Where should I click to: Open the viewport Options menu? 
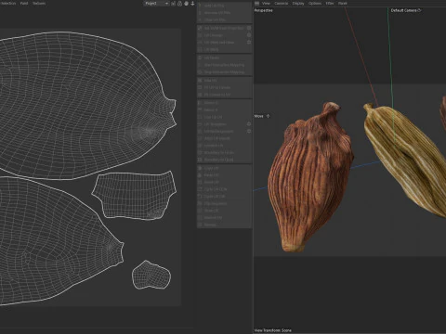(315, 4)
